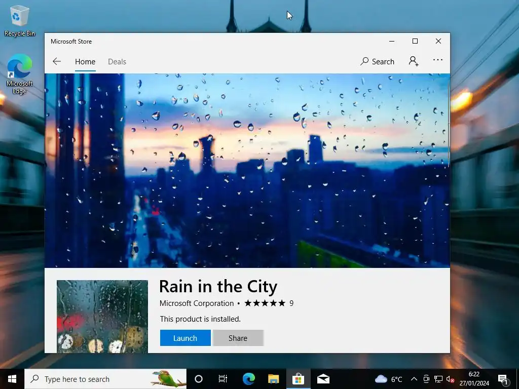Open Search in Microsoft Store
Image resolution: width=519 pixels, height=389 pixels.
point(377,61)
